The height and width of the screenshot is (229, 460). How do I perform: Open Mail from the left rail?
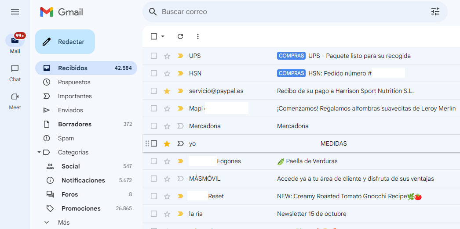[x=15, y=43]
